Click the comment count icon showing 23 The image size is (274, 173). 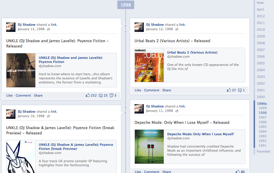[101, 95]
